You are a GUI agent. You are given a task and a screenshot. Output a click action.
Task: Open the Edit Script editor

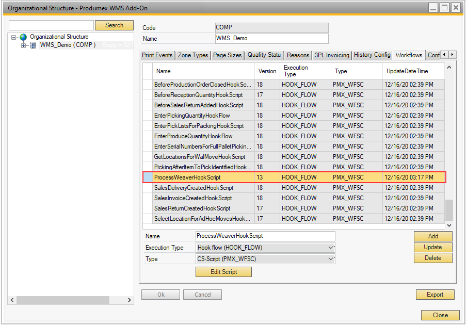tap(223, 272)
